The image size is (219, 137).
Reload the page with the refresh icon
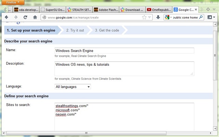pyautogui.click(x=25, y=17)
